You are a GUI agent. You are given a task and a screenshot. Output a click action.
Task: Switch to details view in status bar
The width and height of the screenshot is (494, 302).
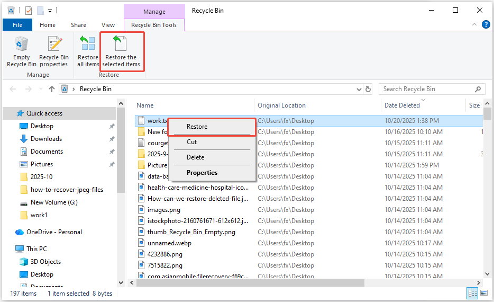(472, 293)
